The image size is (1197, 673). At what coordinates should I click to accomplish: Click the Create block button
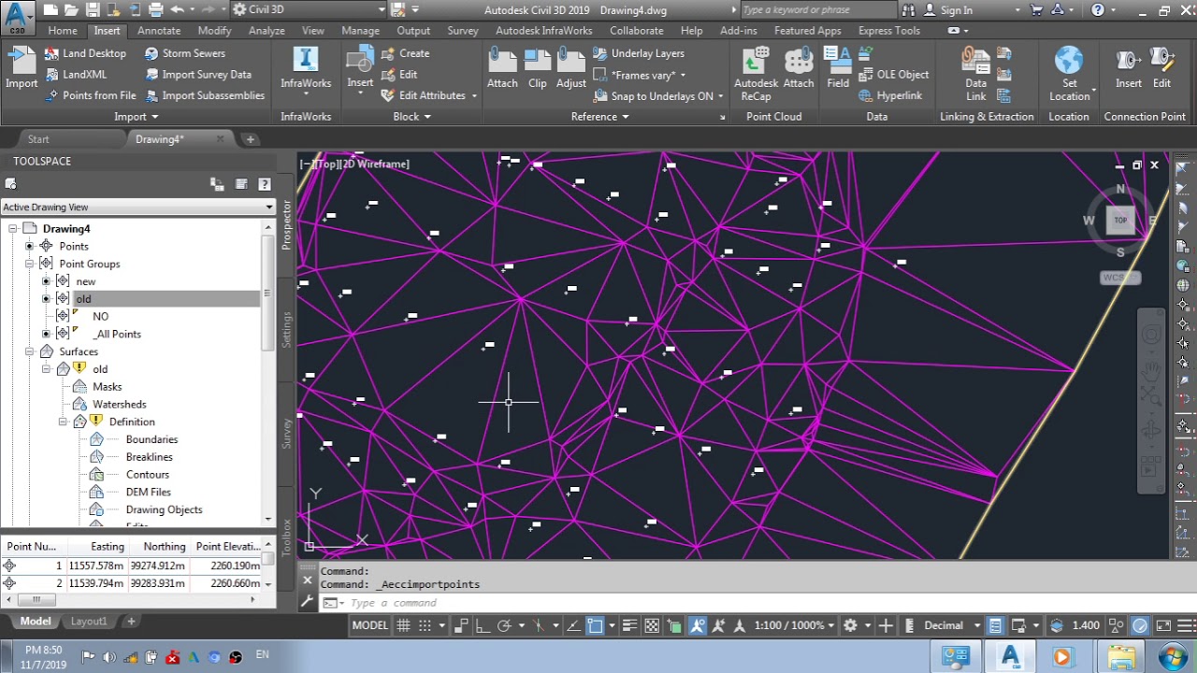406,53
